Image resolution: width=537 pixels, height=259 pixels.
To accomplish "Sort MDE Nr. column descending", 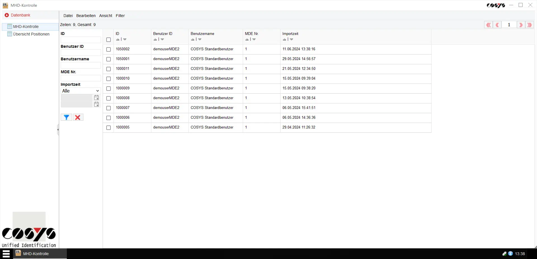I will [x=254, y=39].
